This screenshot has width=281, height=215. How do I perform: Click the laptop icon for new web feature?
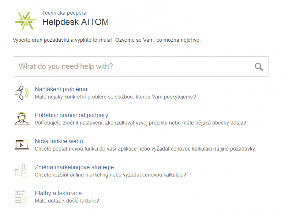pyautogui.click(x=21, y=145)
